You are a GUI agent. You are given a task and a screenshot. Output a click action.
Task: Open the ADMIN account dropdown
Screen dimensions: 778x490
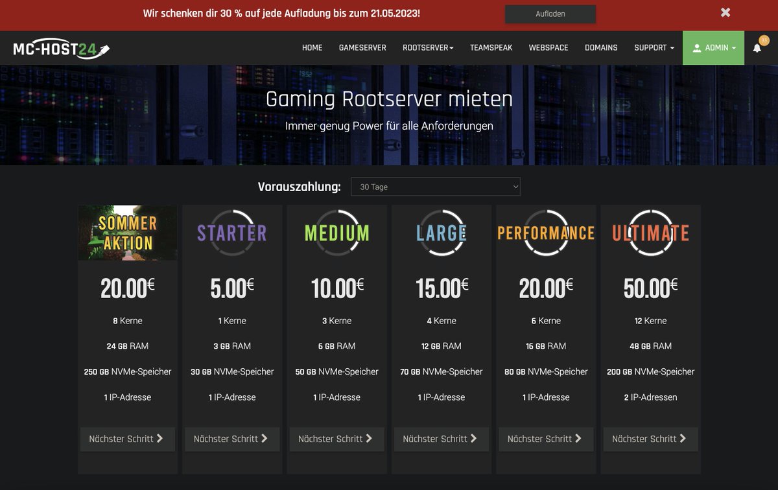coord(713,47)
